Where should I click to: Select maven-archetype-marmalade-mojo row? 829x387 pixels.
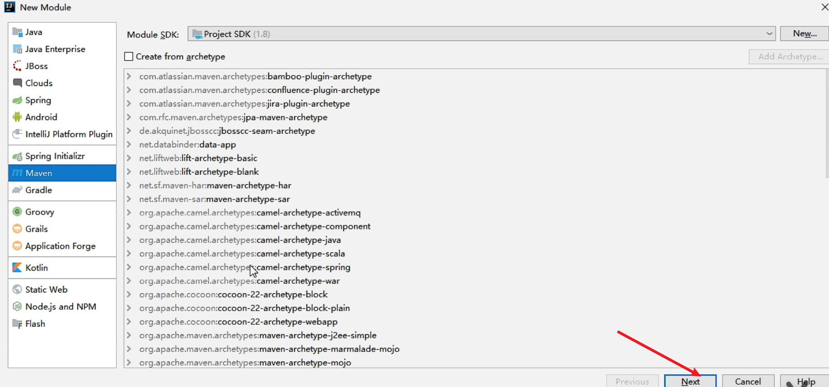tap(475, 349)
